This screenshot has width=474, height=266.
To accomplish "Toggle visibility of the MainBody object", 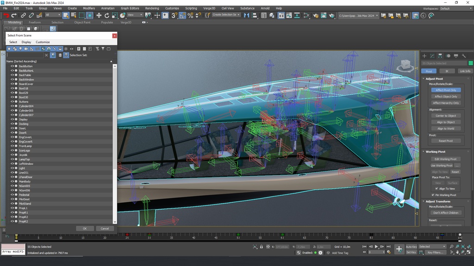I will coord(12,181).
